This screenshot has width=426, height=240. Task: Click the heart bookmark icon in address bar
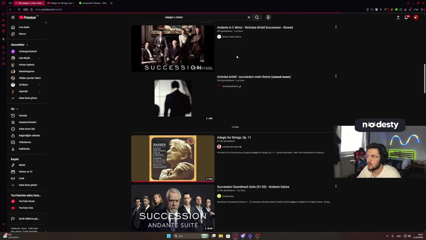click(x=385, y=9)
